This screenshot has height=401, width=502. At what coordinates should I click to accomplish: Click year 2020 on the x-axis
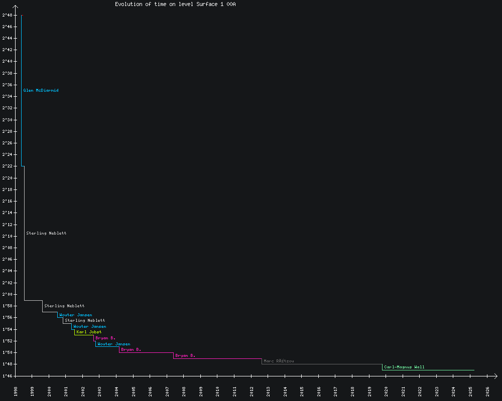click(x=387, y=391)
